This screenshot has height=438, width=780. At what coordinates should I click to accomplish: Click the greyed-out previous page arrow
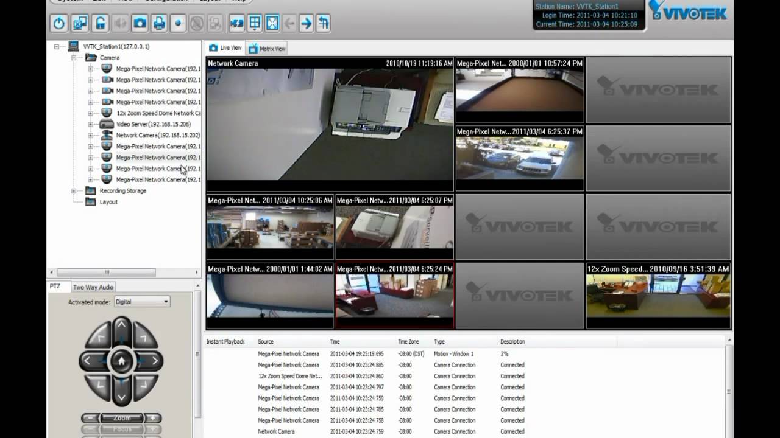pos(289,23)
